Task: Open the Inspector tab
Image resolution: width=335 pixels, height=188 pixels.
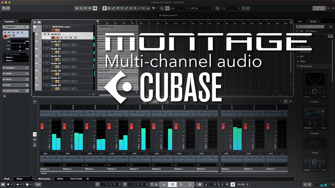Action: pos(9,22)
